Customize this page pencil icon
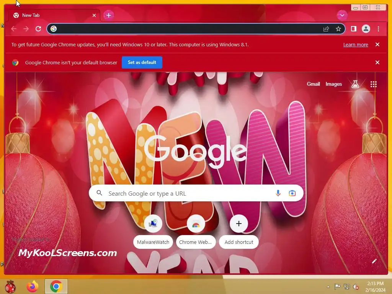The width and height of the screenshot is (392, 294). 374,261
